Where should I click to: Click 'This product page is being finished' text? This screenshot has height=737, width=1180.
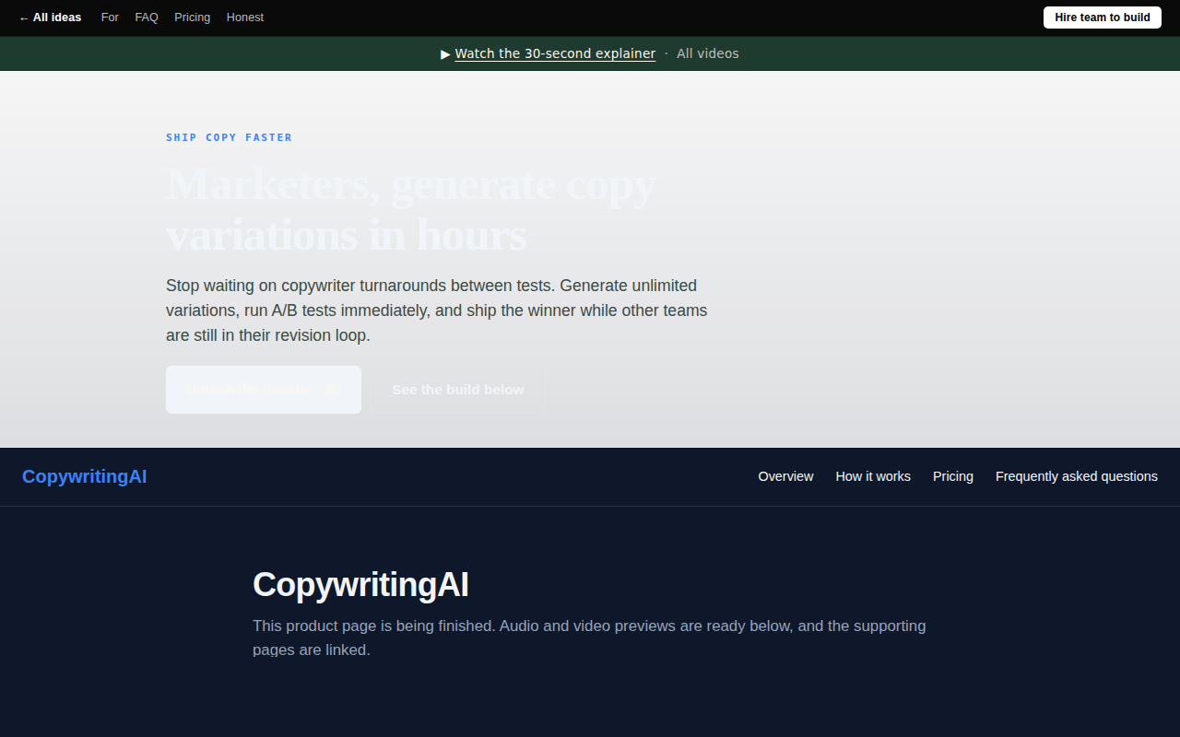pyautogui.click(x=589, y=638)
